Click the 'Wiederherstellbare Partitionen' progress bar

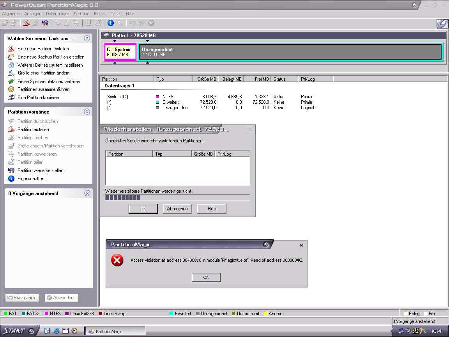[178, 197]
